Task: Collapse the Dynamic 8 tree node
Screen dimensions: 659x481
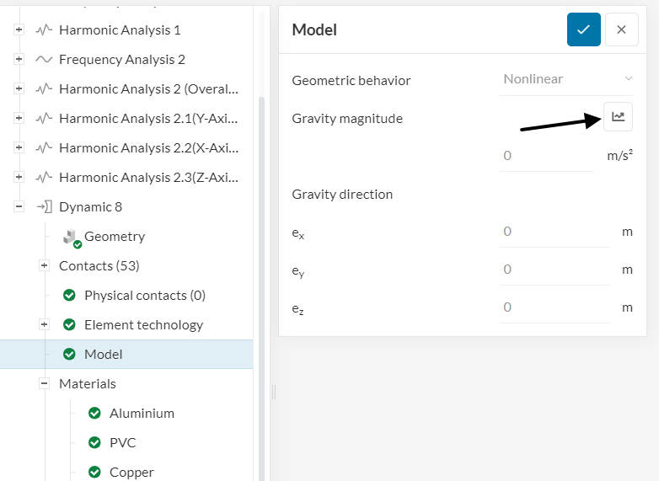Action: (19, 207)
